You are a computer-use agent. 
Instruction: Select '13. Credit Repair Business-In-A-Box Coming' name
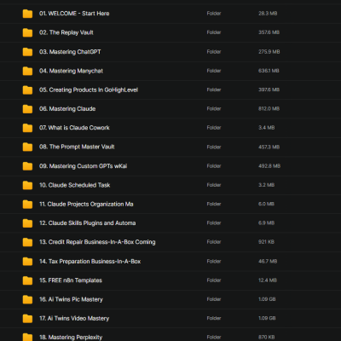coord(97,242)
